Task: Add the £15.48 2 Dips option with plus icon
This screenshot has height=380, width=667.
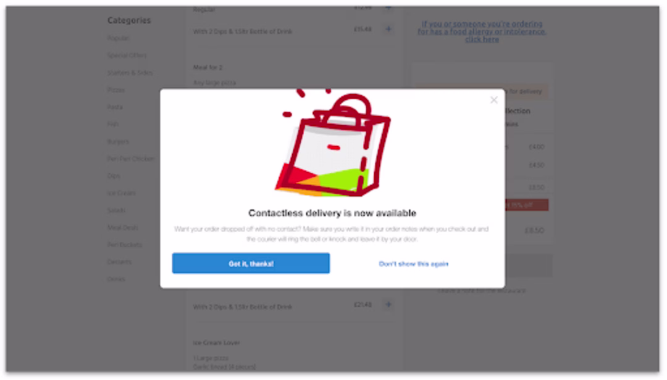Action: point(388,30)
